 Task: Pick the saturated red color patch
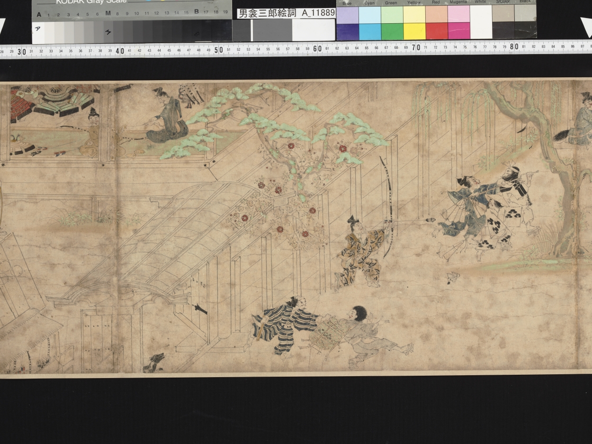tap(436, 31)
